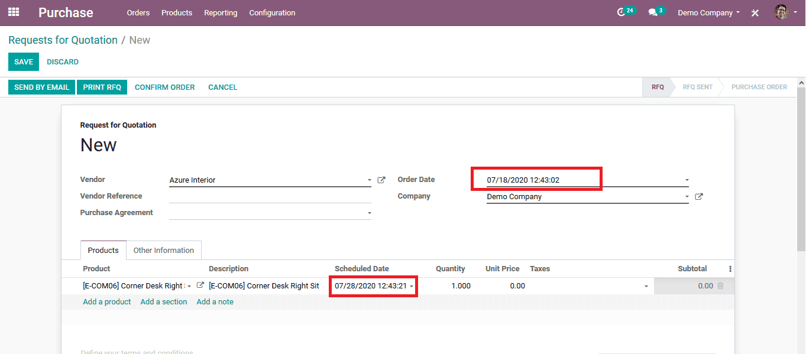Screen dimensions: 806x354
Task: Click the CANCEL button
Action: point(222,87)
